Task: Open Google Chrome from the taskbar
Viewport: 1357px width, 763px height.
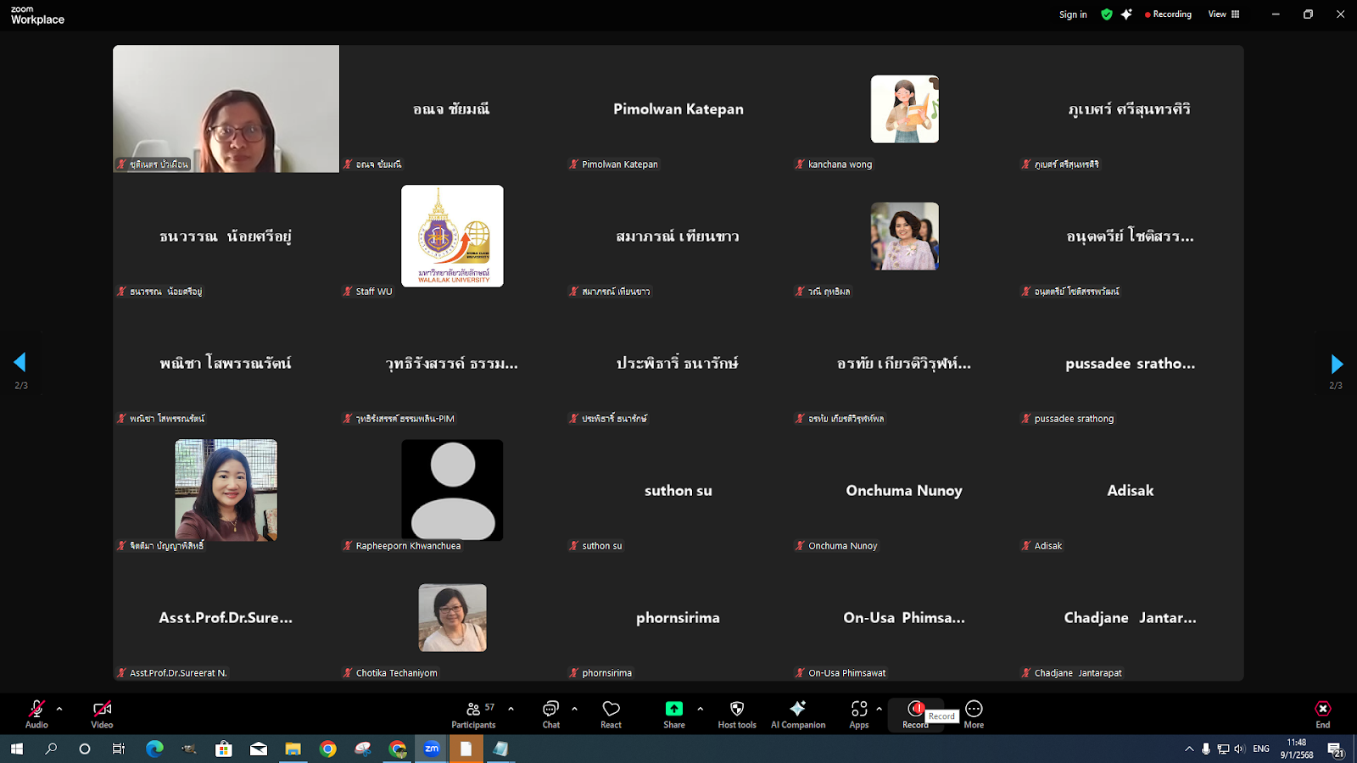Action: pyautogui.click(x=327, y=749)
